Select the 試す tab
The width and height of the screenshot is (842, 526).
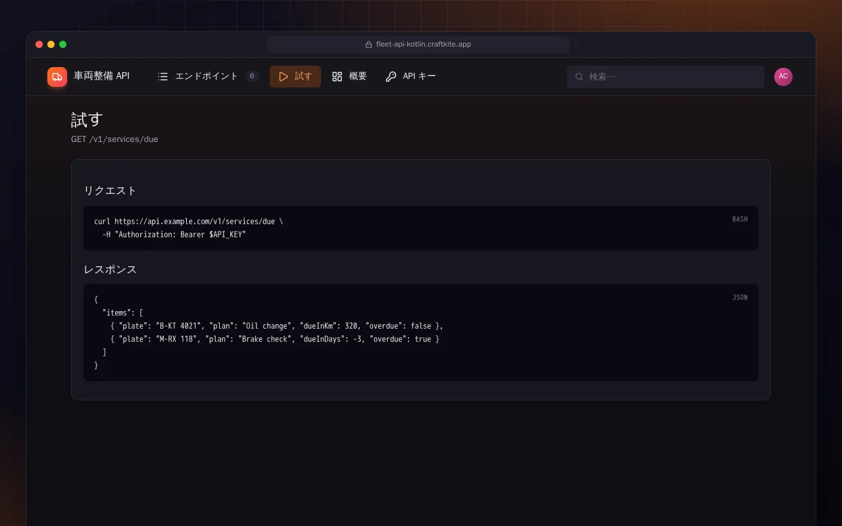pyautogui.click(x=295, y=77)
